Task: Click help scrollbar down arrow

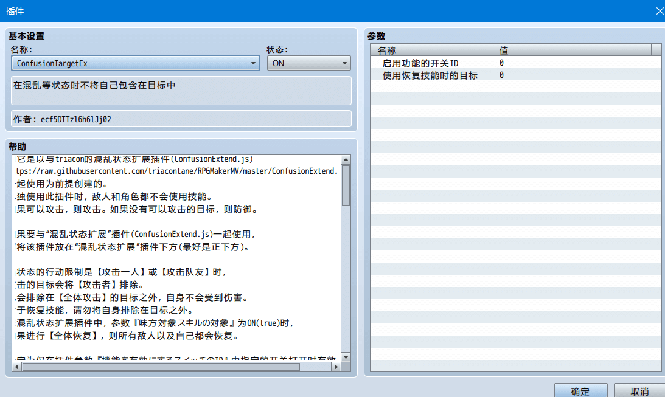Action: tap(346, 357)
